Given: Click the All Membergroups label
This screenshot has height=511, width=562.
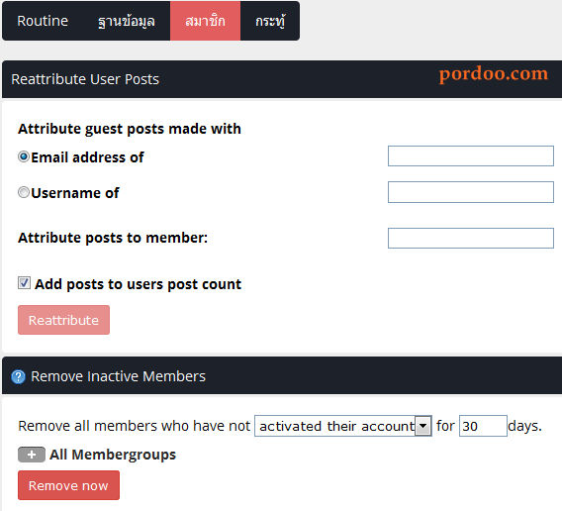Looking at the screenshot, I should pyautogui.click(x=113, y=455).
